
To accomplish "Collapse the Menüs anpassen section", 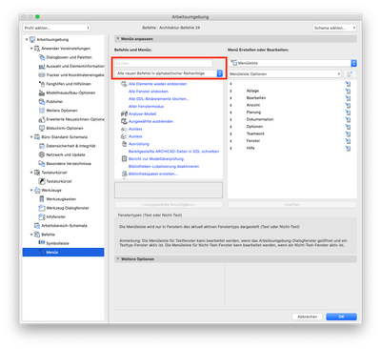I will point(118,39).
